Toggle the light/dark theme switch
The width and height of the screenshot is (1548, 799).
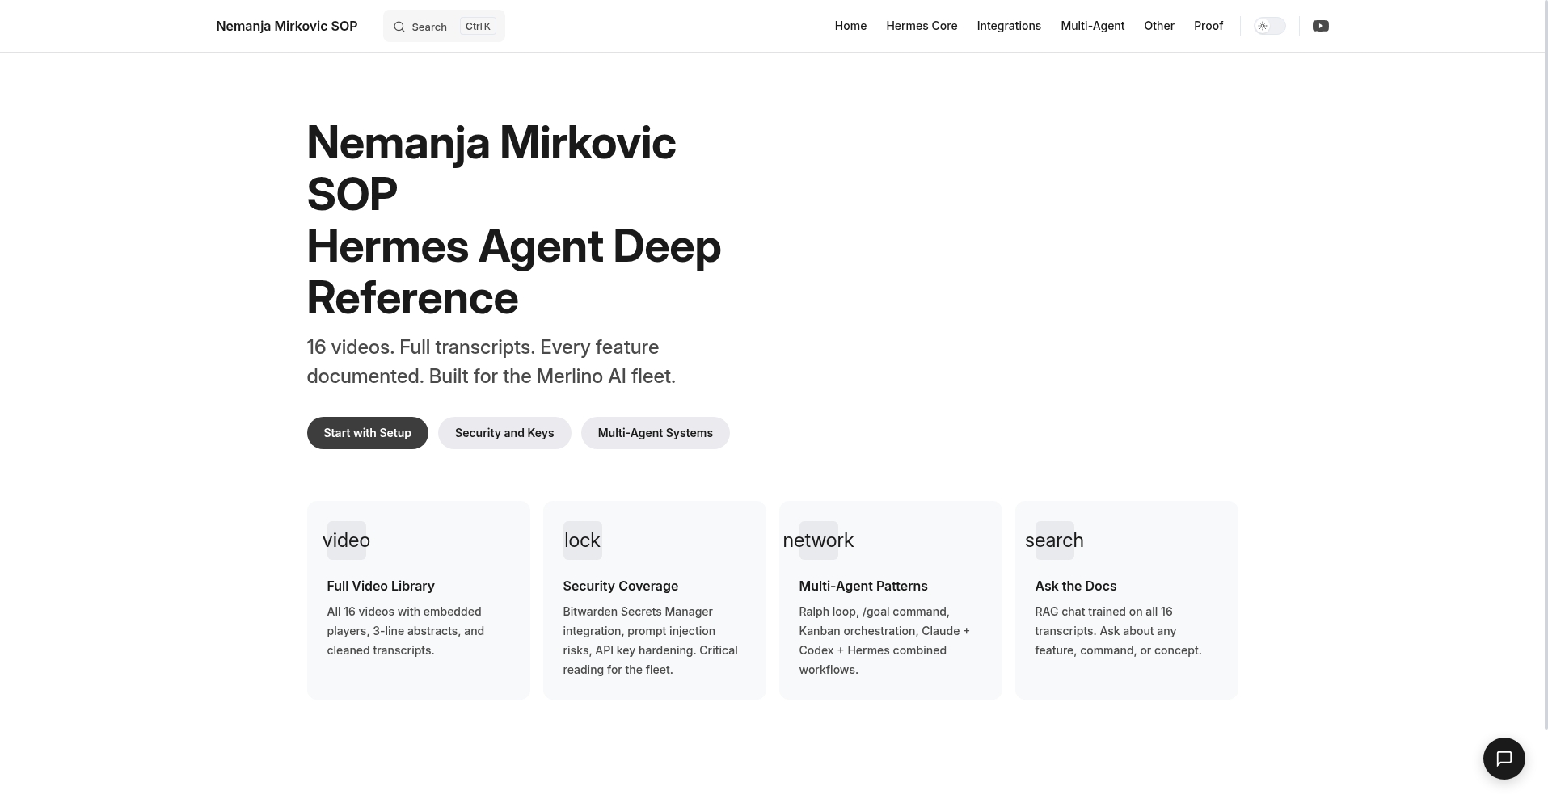tap(1269, 26)
